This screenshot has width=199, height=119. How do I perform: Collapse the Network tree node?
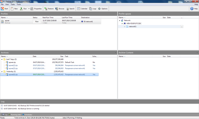pos(119,20)
